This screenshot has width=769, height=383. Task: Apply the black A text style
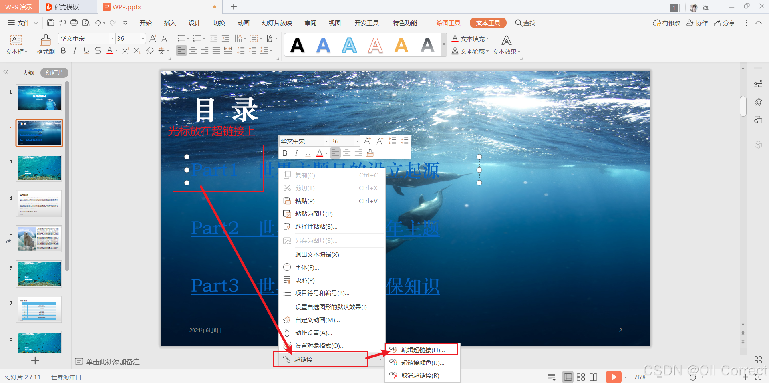297,45
